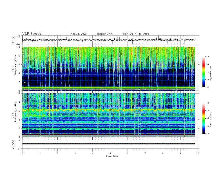Click time axis tick label '1'
This screenshot has width=223, height=172.
(x=40, y=153)
